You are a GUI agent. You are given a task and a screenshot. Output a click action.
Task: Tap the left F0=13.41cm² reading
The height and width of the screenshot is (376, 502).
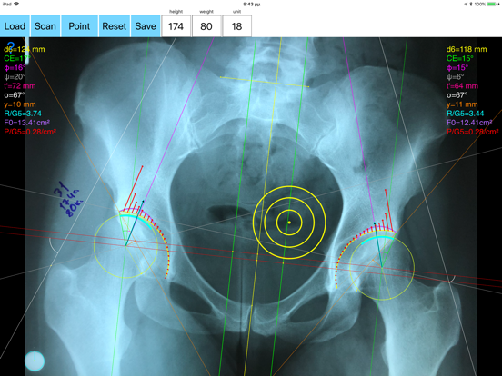click(27, 123)
